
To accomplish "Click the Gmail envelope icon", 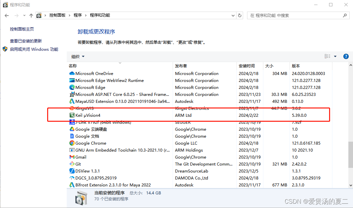I will (x=72, y=157).
